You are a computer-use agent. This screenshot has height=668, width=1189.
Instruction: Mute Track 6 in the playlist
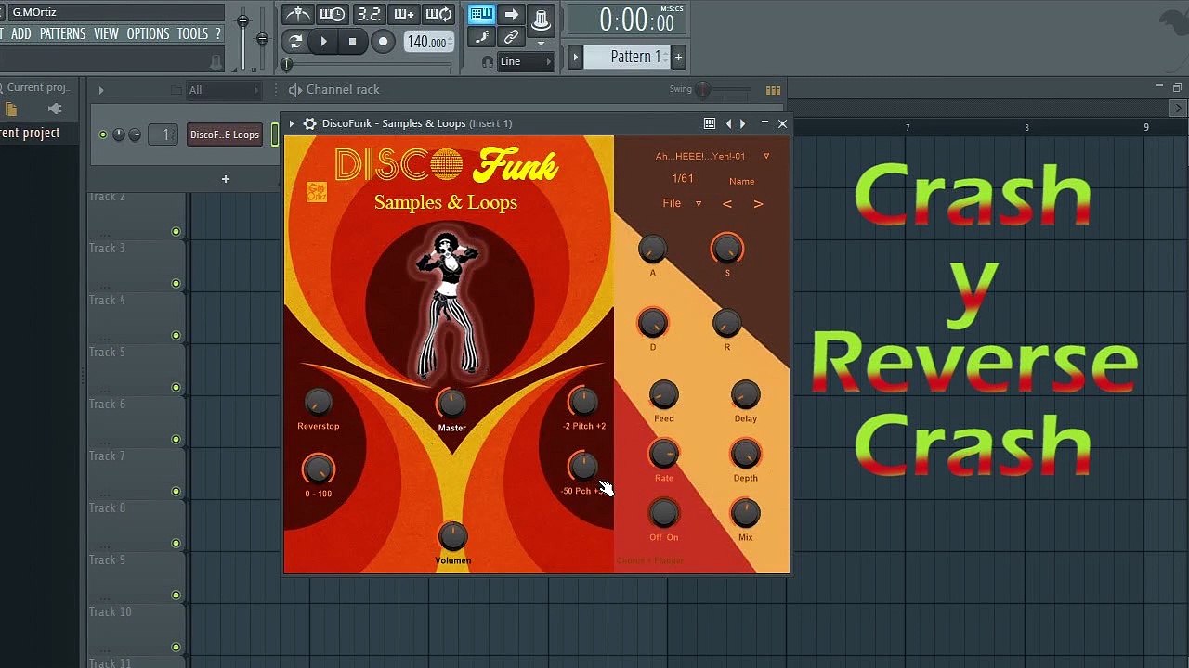pos(176,440)
